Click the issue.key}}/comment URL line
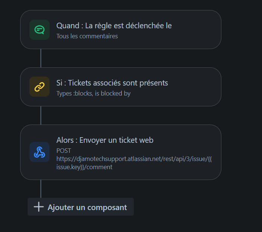262x232 pixels. point(84,167)
